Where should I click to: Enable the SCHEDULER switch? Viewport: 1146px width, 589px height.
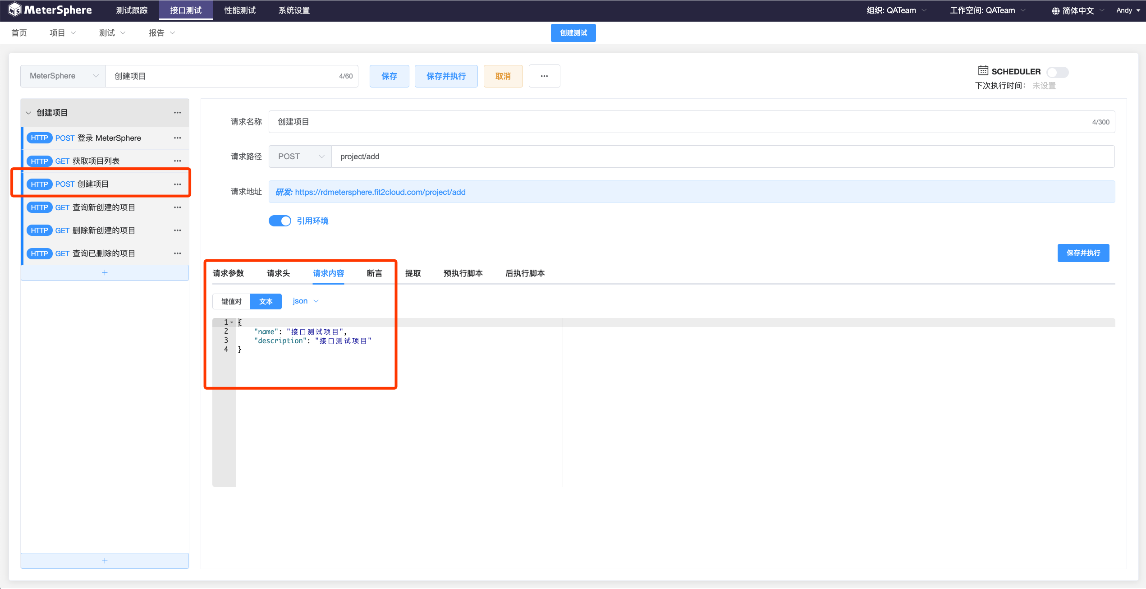pos(1057,72)
